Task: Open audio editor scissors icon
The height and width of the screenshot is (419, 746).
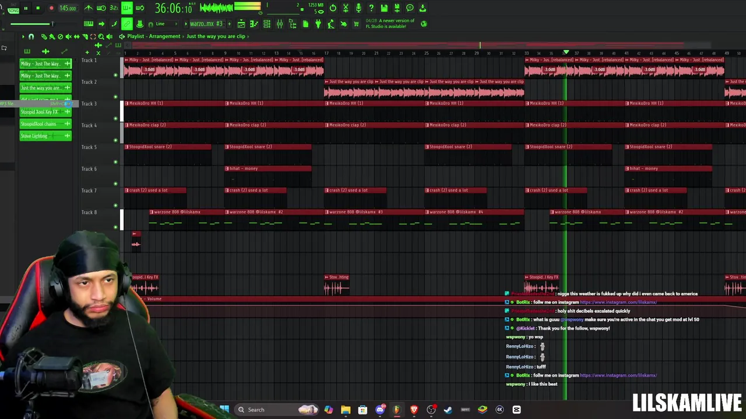Action: [x=346, y=8]
